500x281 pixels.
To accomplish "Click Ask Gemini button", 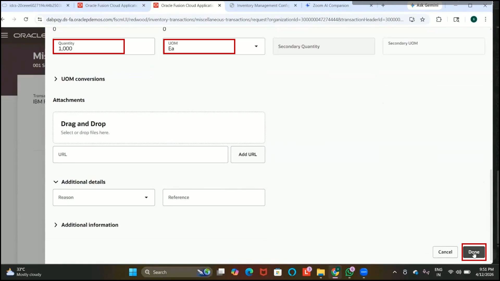I will [425, 5].
